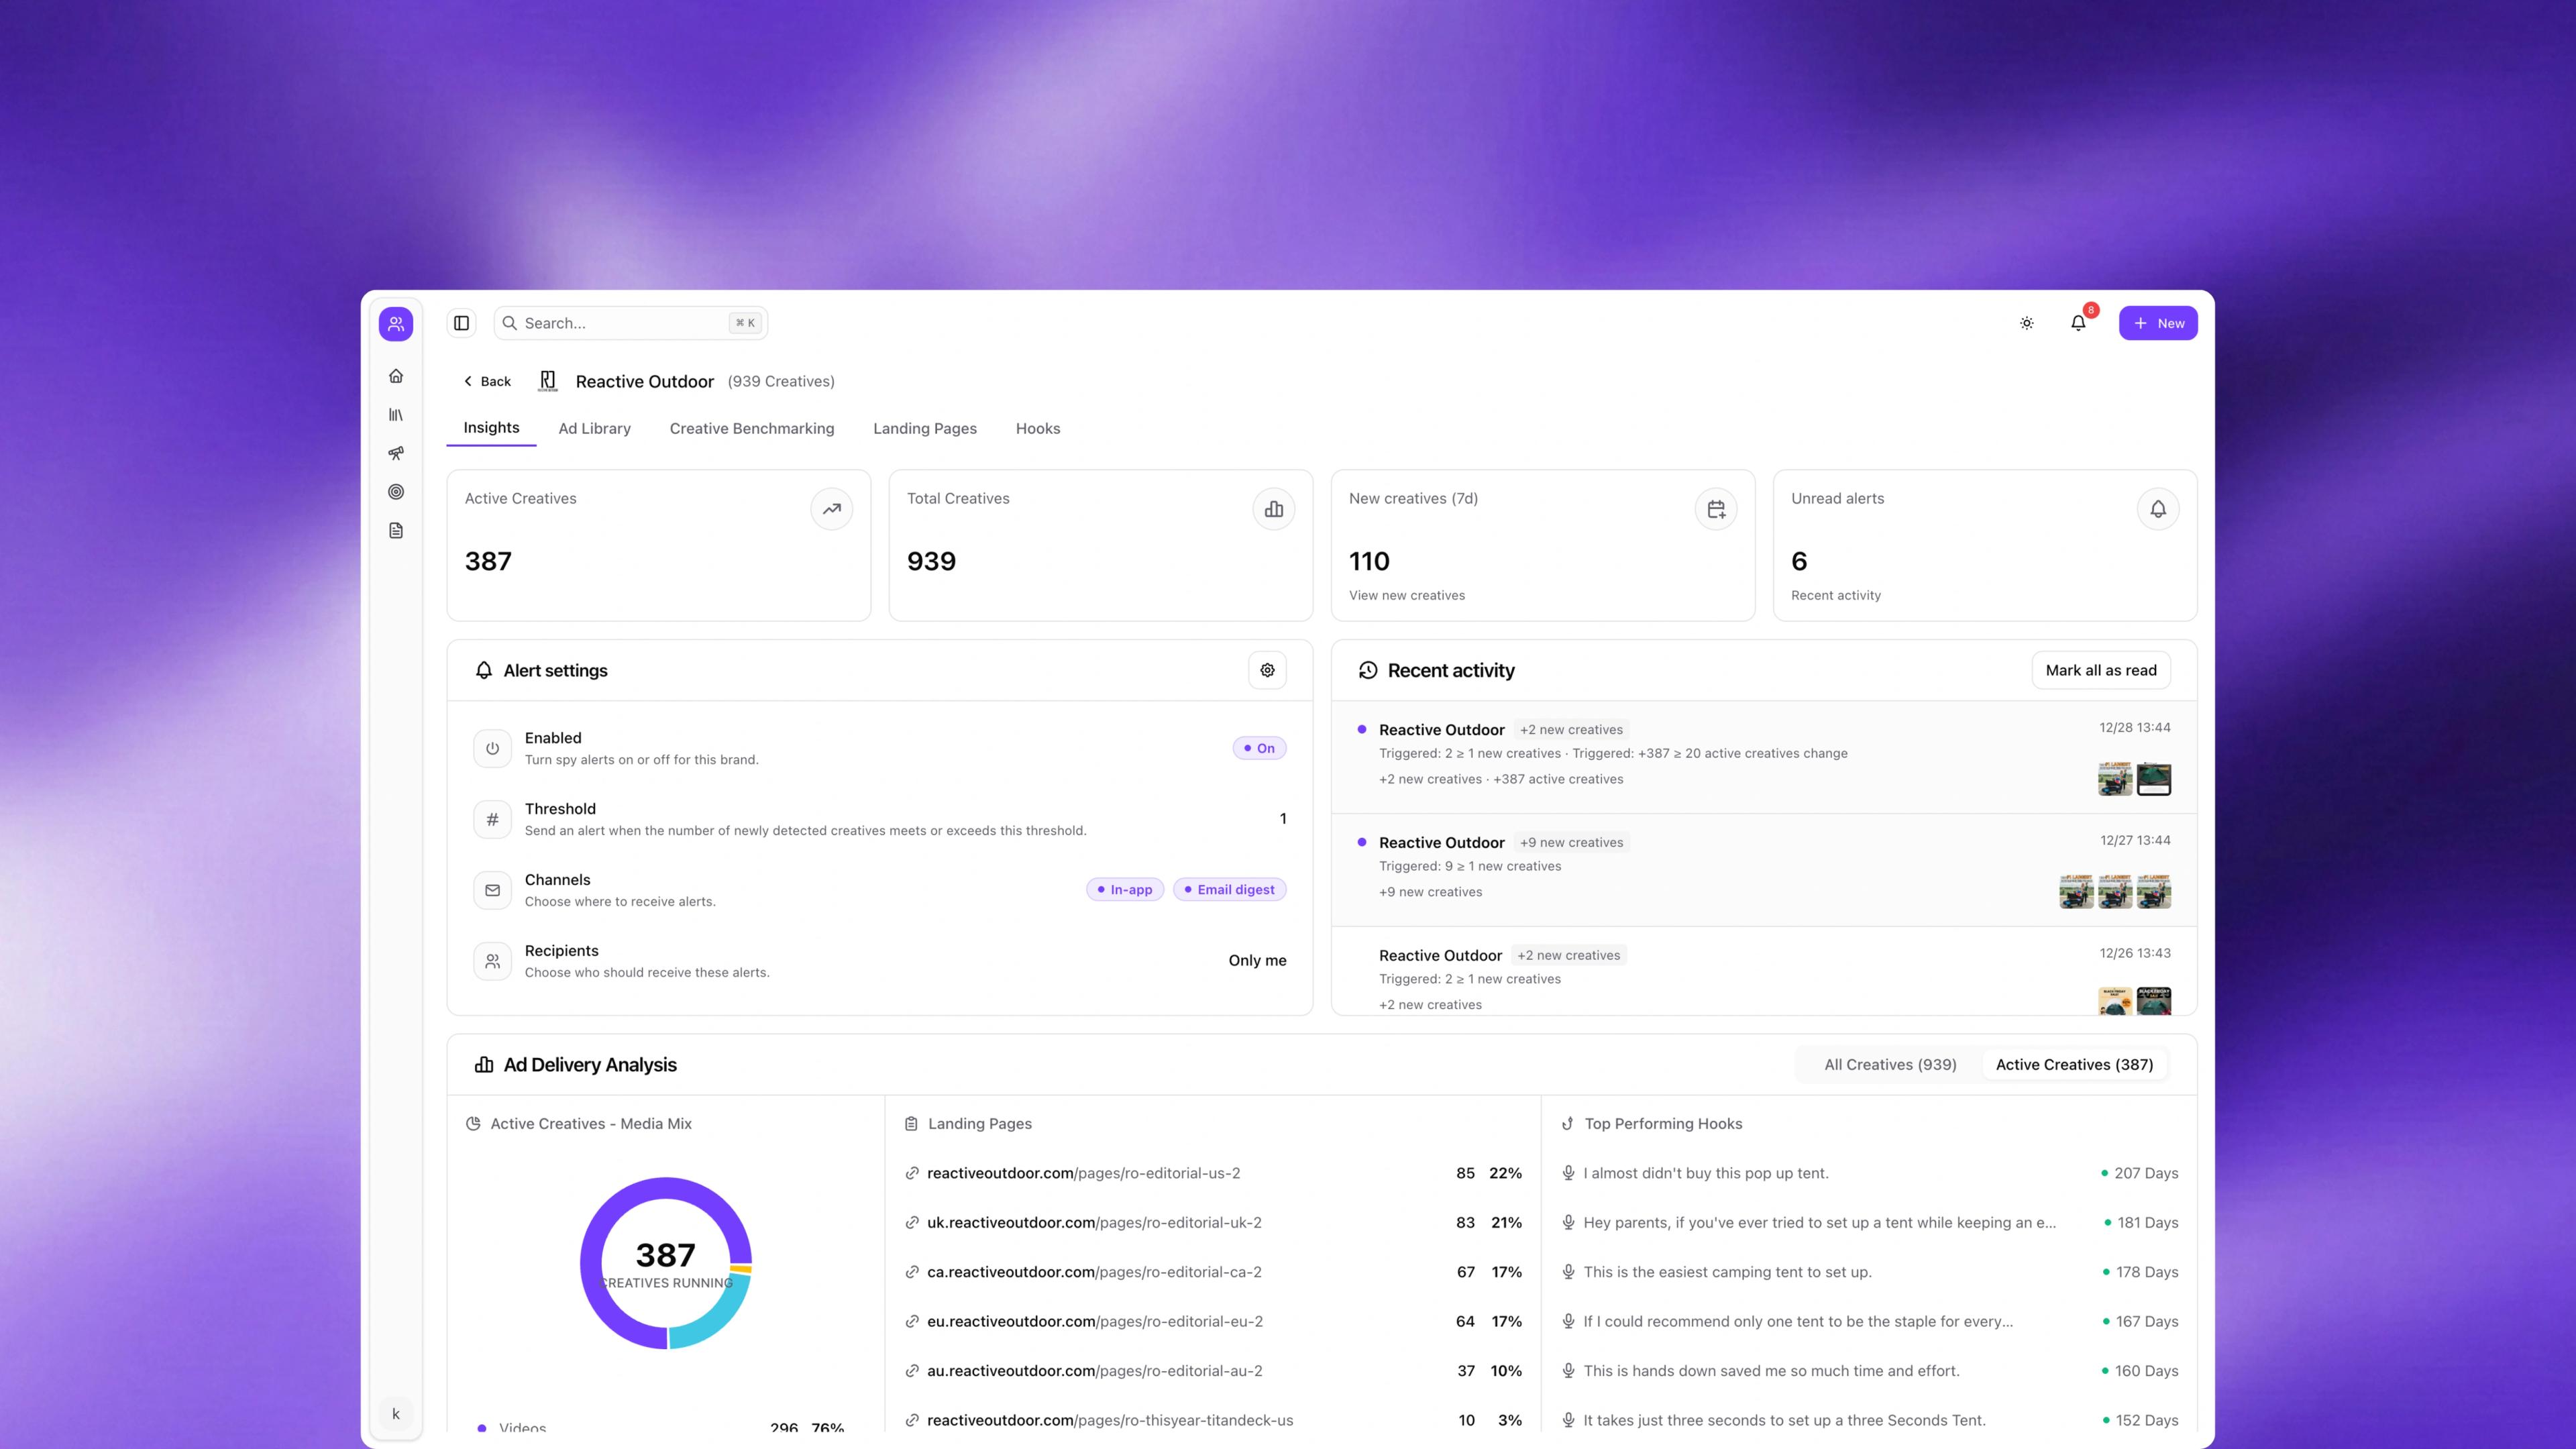Toggle the Enabled alert On switch
Image resolution: width=2576 pixels, height=1449 pixels.
click(x=1259, y=748)
